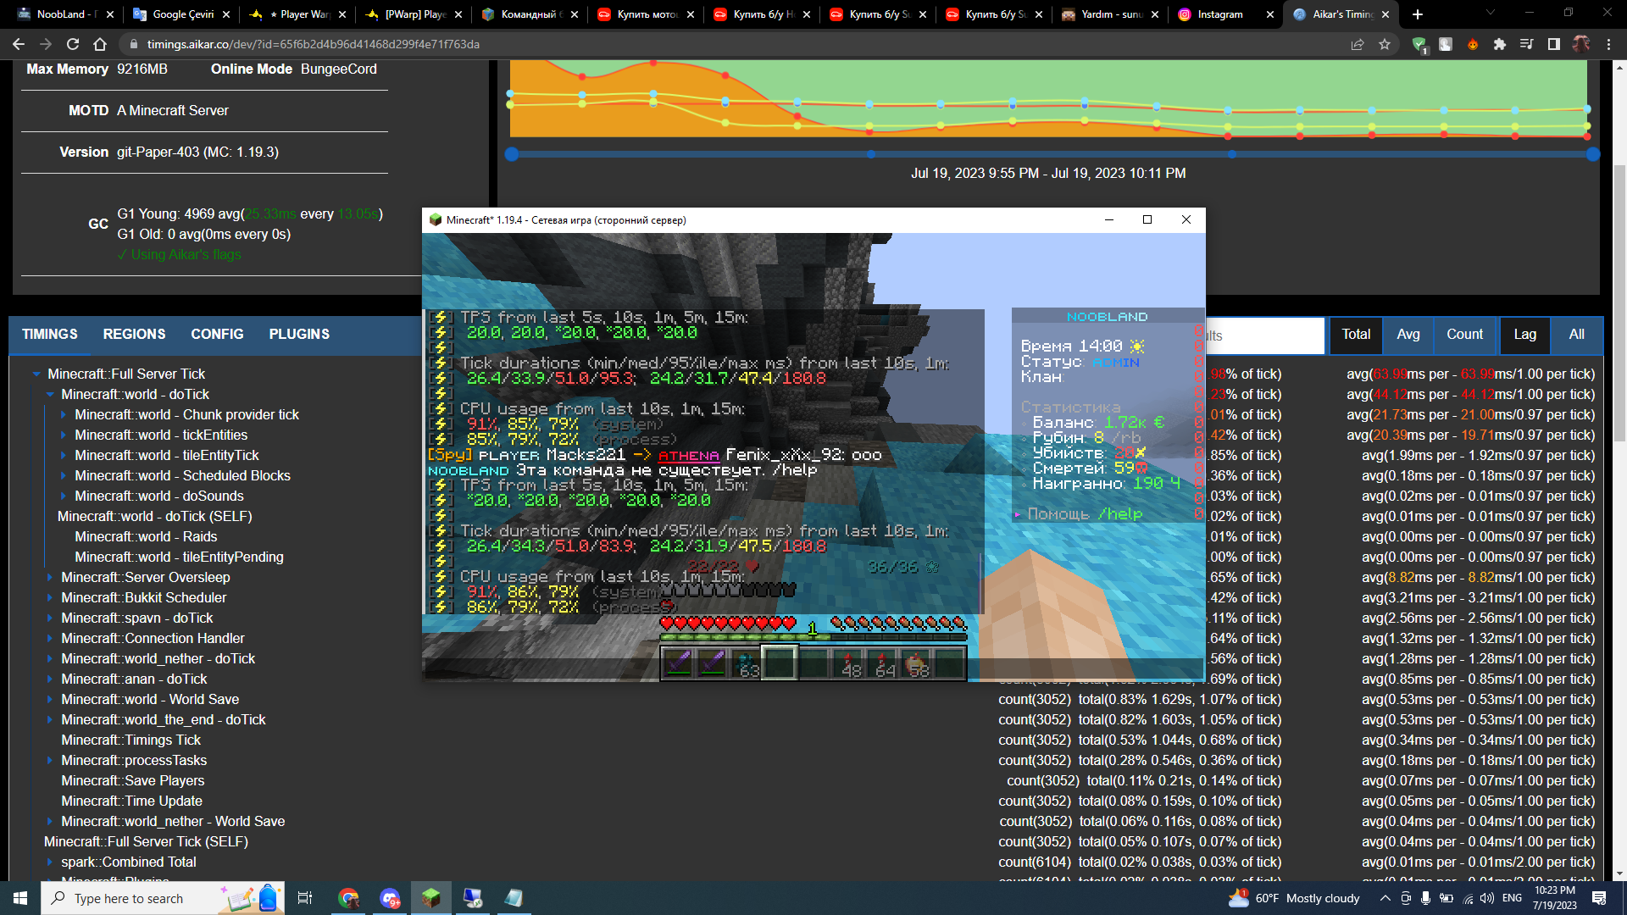This screenshot has height=915, width=1627.
Task: Expand Minecraft::world - Chunk provider tick
Action: click(x=64, y=414)
